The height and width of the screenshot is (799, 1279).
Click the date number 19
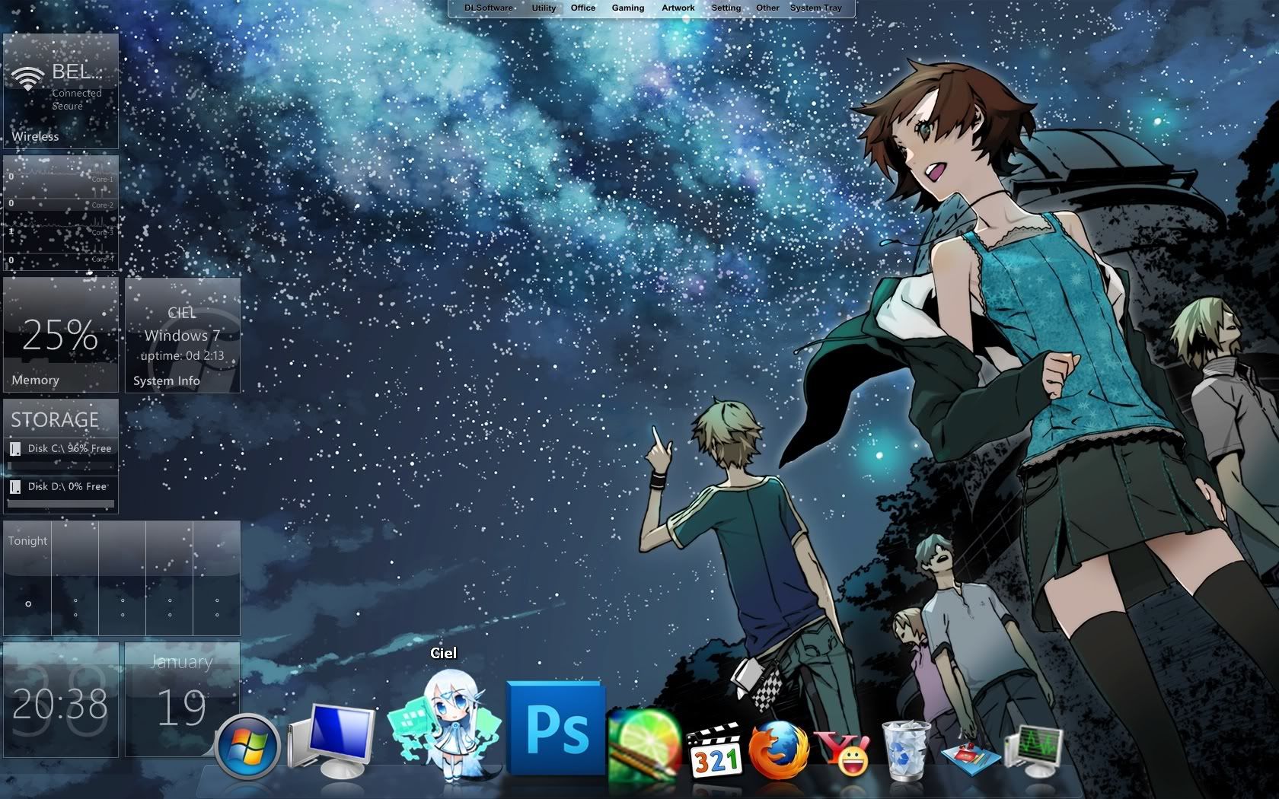point(181,708)
